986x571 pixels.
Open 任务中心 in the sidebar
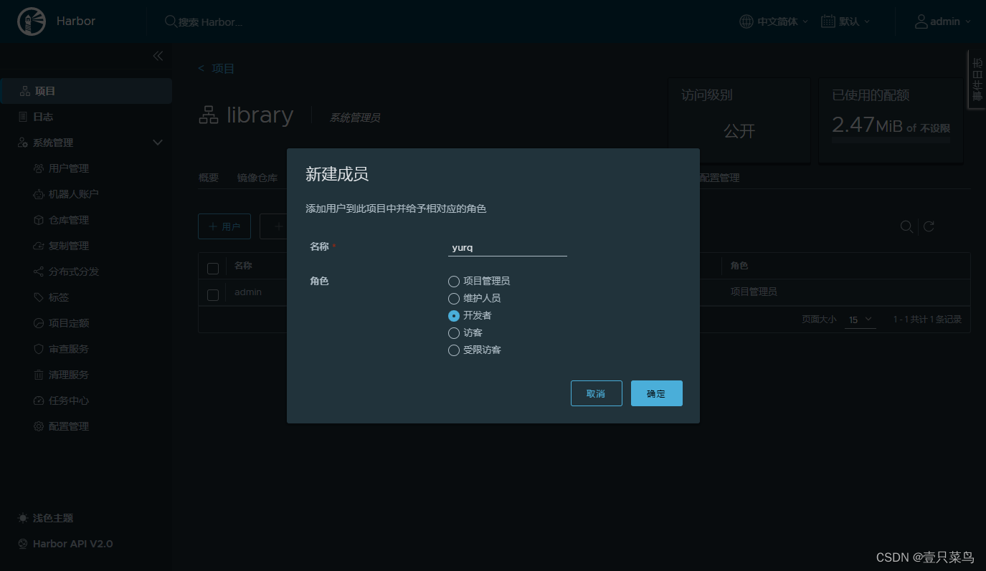click(69, 400)
